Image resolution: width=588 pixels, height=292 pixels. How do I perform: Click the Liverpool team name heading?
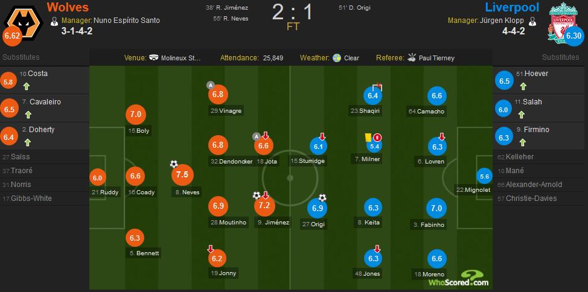pyautogui.click(x=513, y=7)
